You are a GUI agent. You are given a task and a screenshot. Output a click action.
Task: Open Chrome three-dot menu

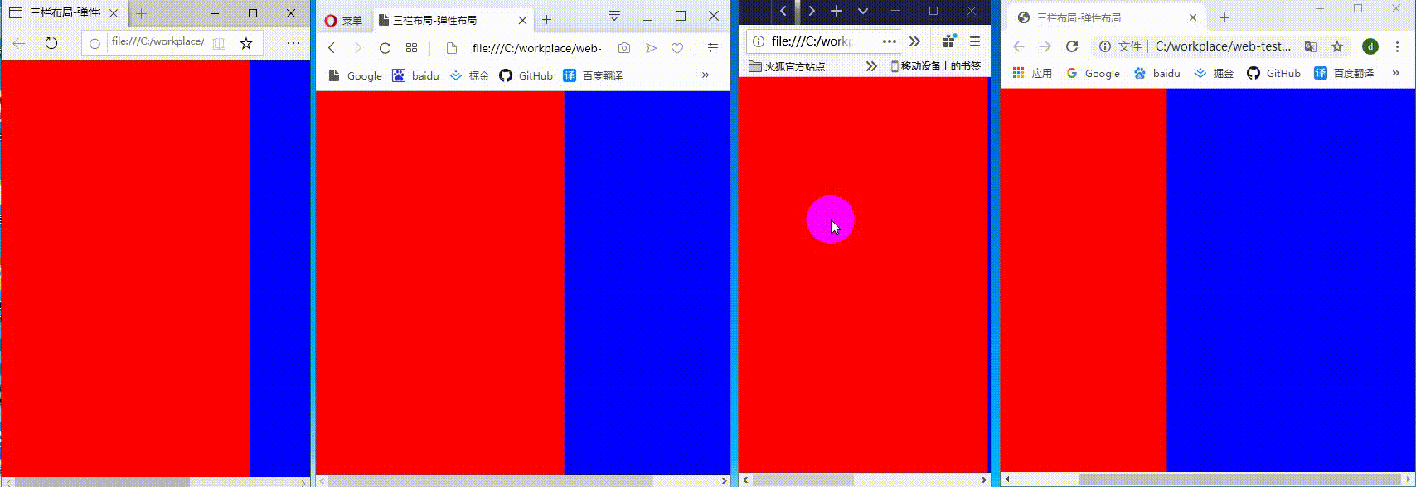click(x=1399, y=46)
